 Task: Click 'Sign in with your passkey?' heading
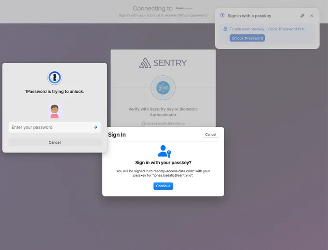point(163,163)
